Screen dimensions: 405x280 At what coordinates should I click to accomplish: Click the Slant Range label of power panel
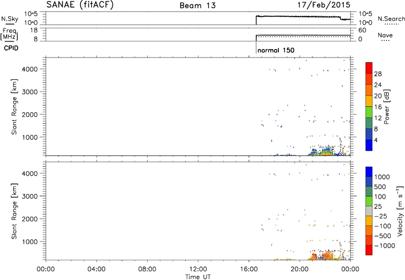(14, 107)
